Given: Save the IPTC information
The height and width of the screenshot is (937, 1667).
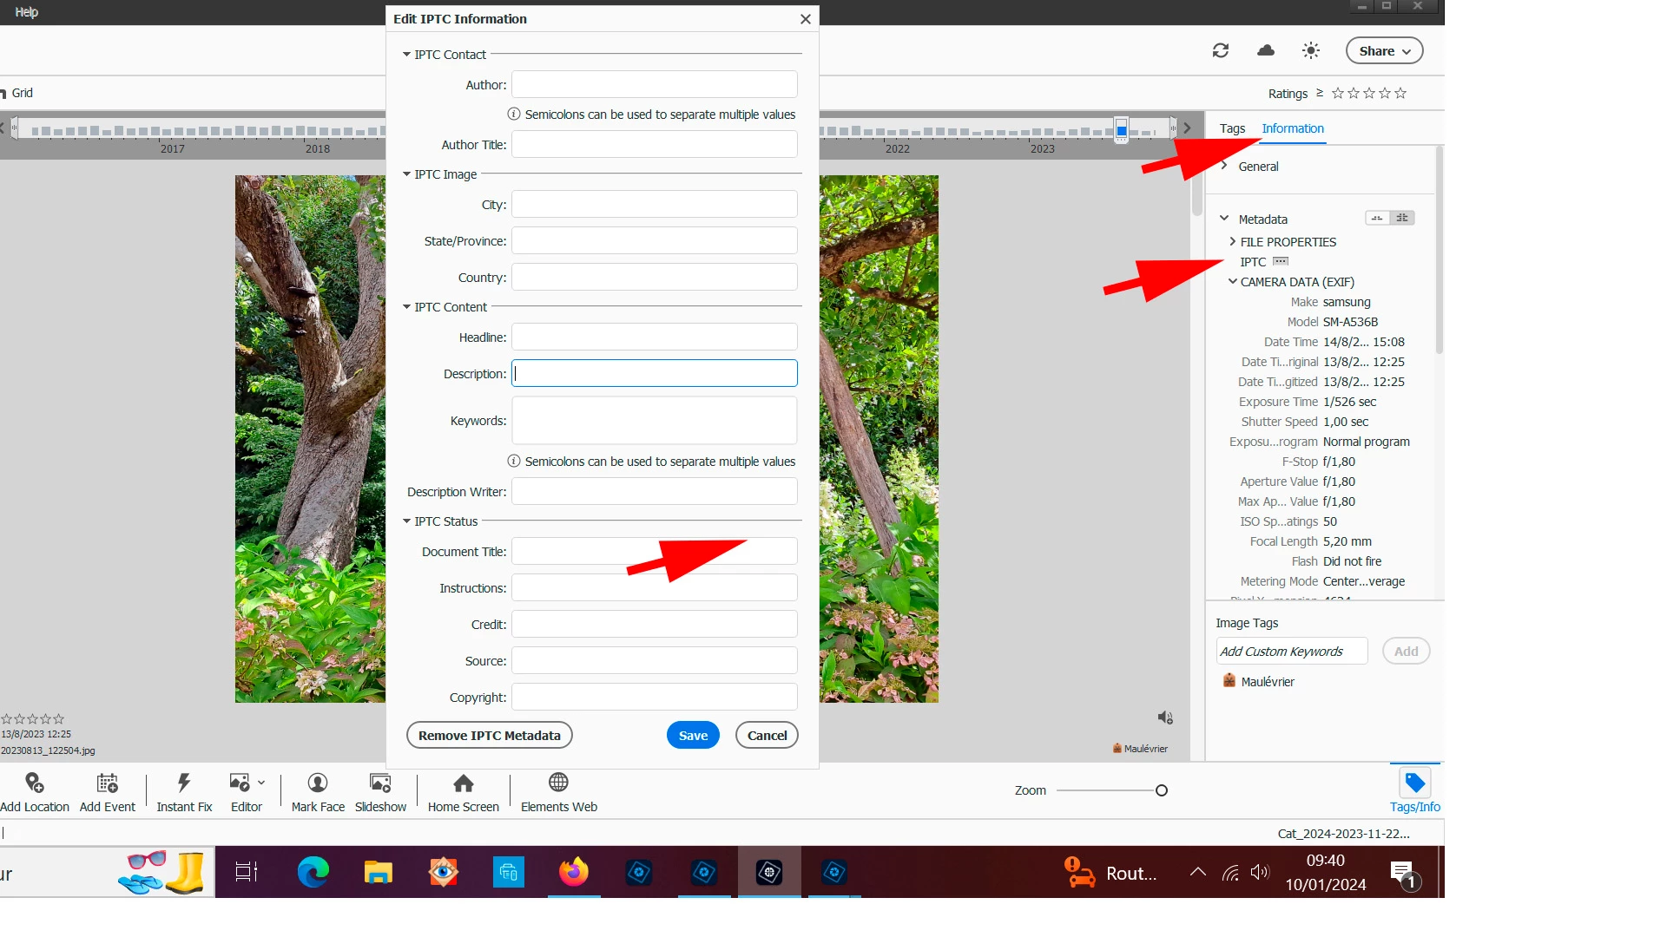Looking at the screenshot, I should coord(693,735).
